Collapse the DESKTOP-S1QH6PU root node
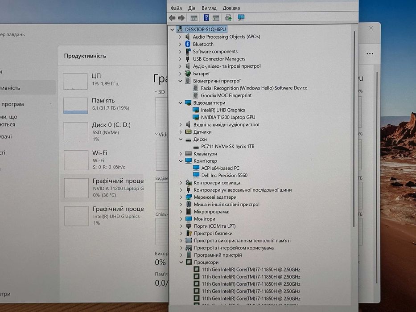Viewport: 416px width, 312px height. 172,29
